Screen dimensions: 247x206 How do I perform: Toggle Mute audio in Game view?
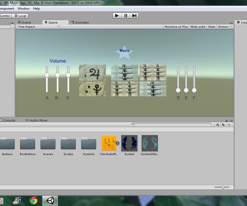coord(198,27)
